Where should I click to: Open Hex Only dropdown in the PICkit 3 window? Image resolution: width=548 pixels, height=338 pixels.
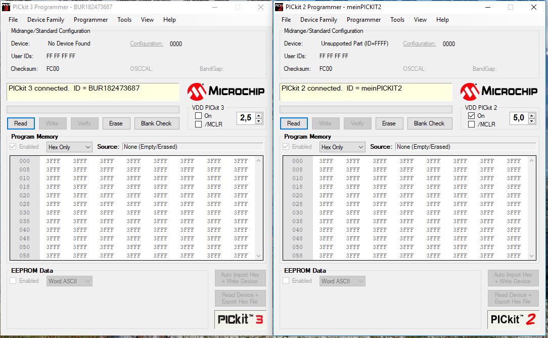pyautogui.click(x=69, y=147)
